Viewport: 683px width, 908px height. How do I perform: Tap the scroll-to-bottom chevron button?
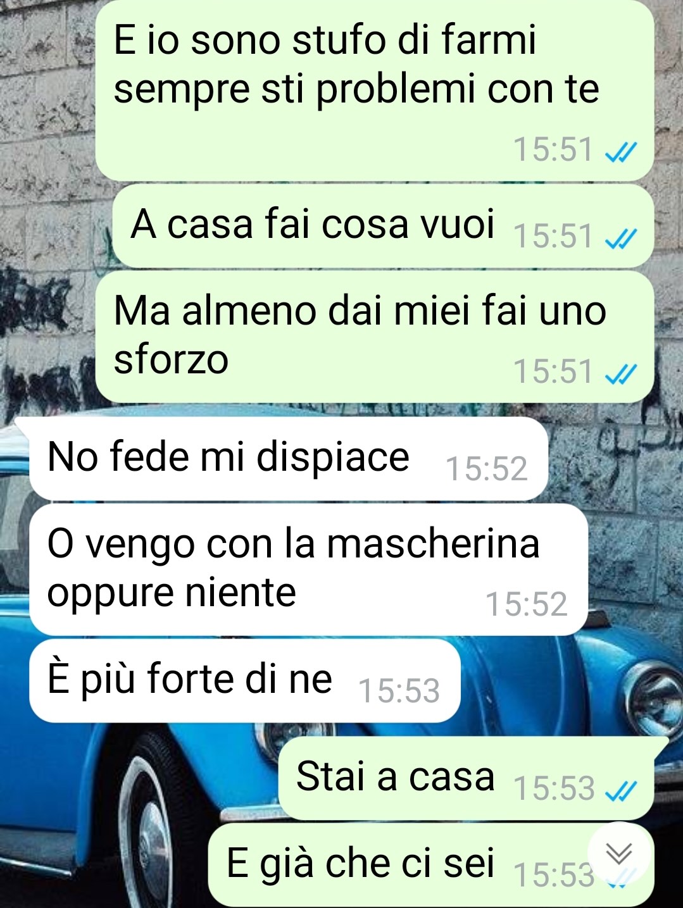pos(619,854)
